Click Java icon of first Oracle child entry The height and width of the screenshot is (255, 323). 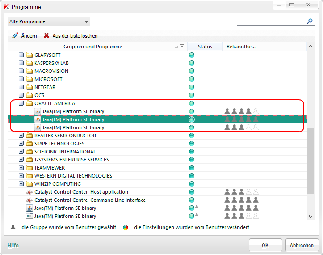pos(37,111)
